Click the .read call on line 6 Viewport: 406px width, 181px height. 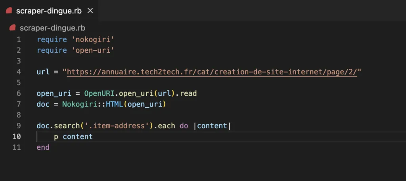pyautogui.click(x=186, y=93)
